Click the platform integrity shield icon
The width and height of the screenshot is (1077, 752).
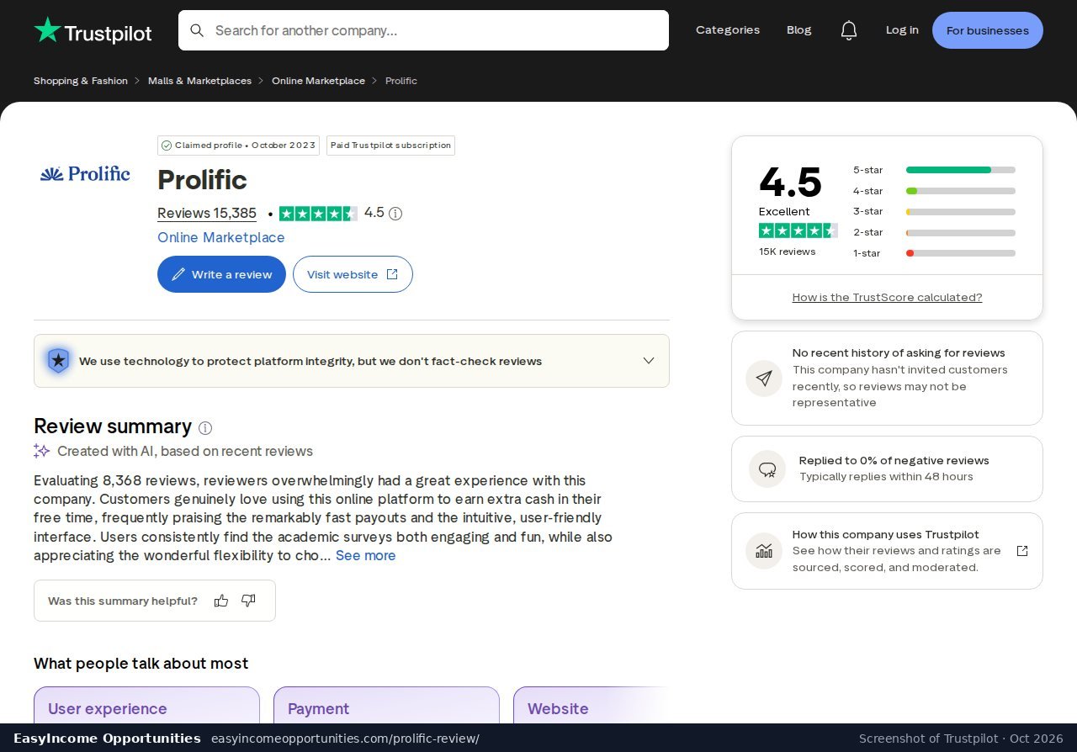(x=58, y=361)
